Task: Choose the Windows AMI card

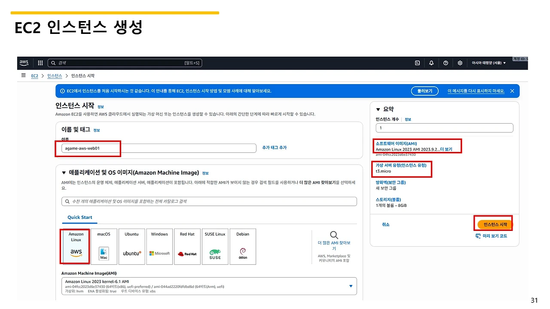Action: coord(159,246)
